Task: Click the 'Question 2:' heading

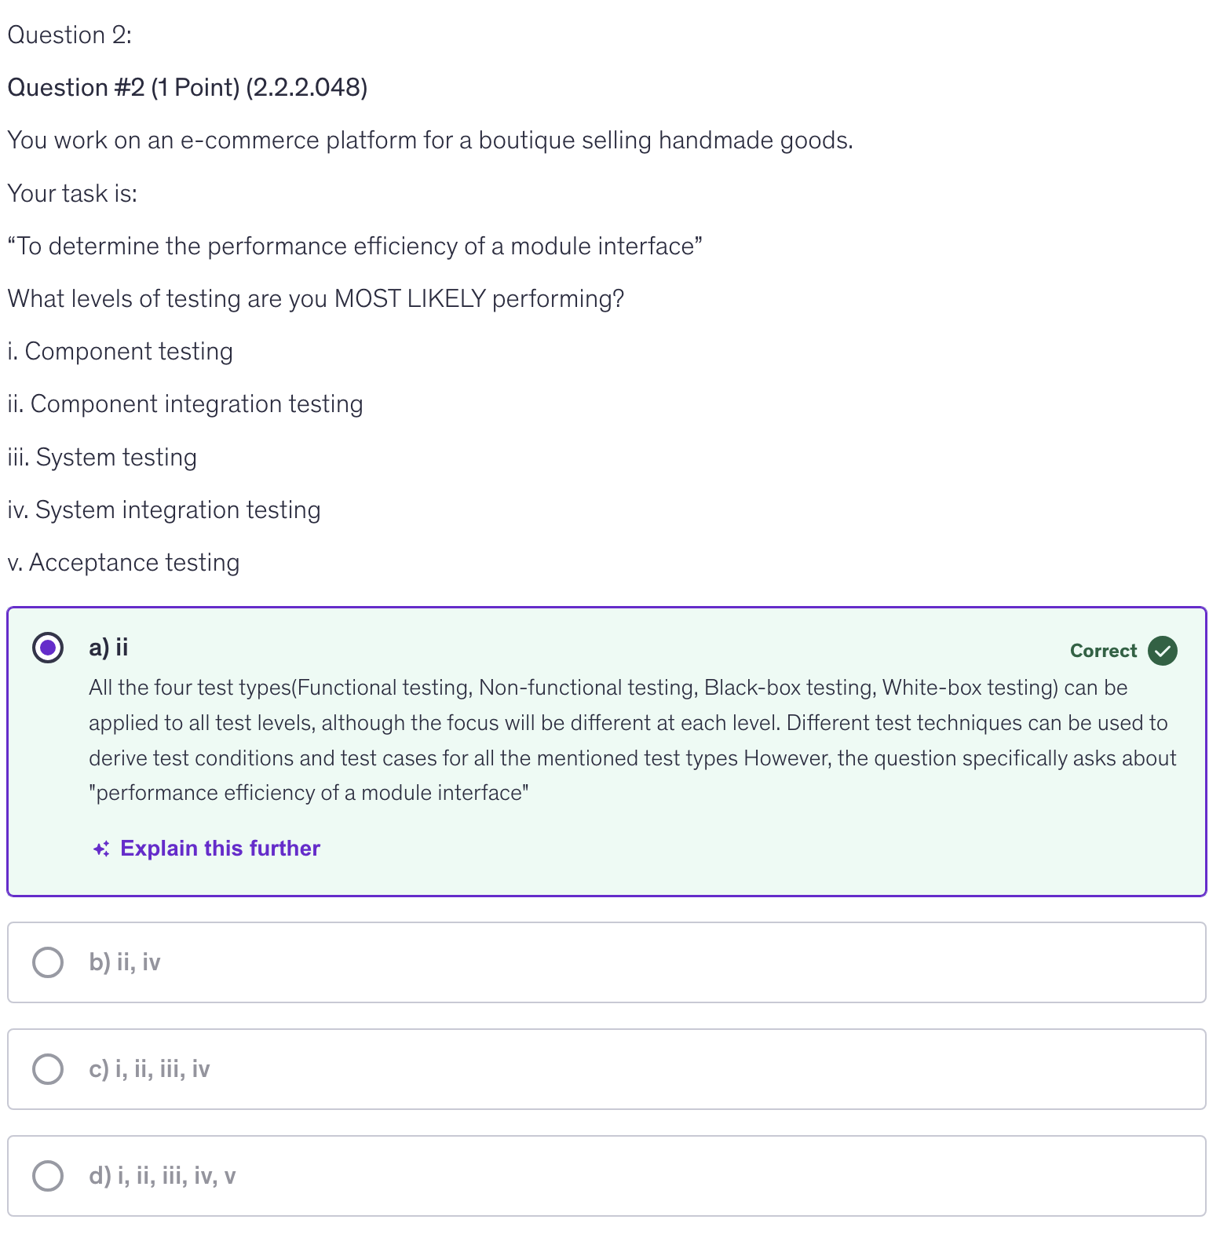Action: (x=70, y=35)
